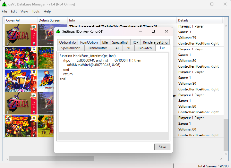Maximize the Settings dialog

coord(153,31)
